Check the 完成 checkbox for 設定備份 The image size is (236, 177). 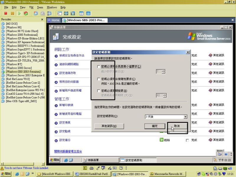187,140
